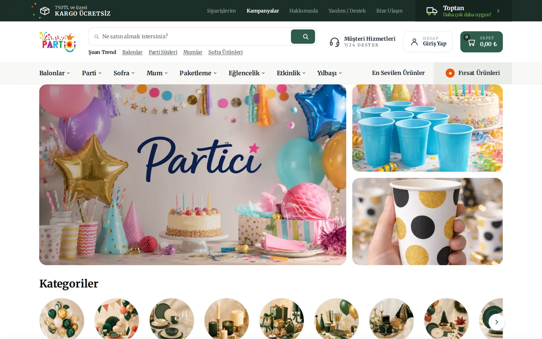The height and width of the screenshot is (339, 542).
Task: Click the blue cups banner image
Action: point(428,128)
